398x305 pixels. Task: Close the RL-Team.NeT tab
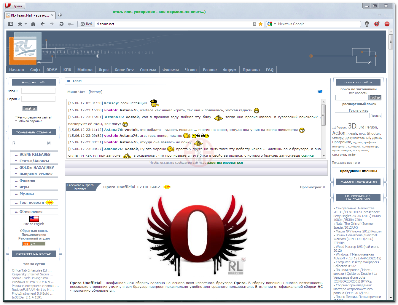[52, 15]
